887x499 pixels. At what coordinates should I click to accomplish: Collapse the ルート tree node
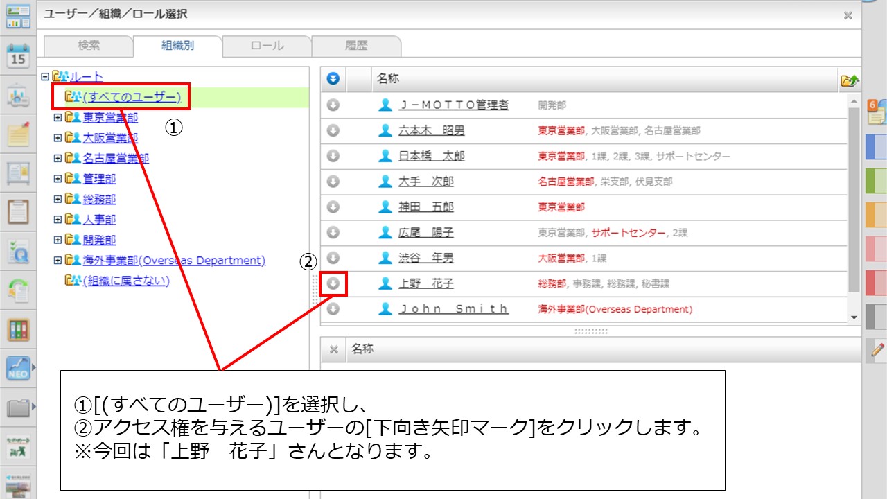(x=45, y=77)
